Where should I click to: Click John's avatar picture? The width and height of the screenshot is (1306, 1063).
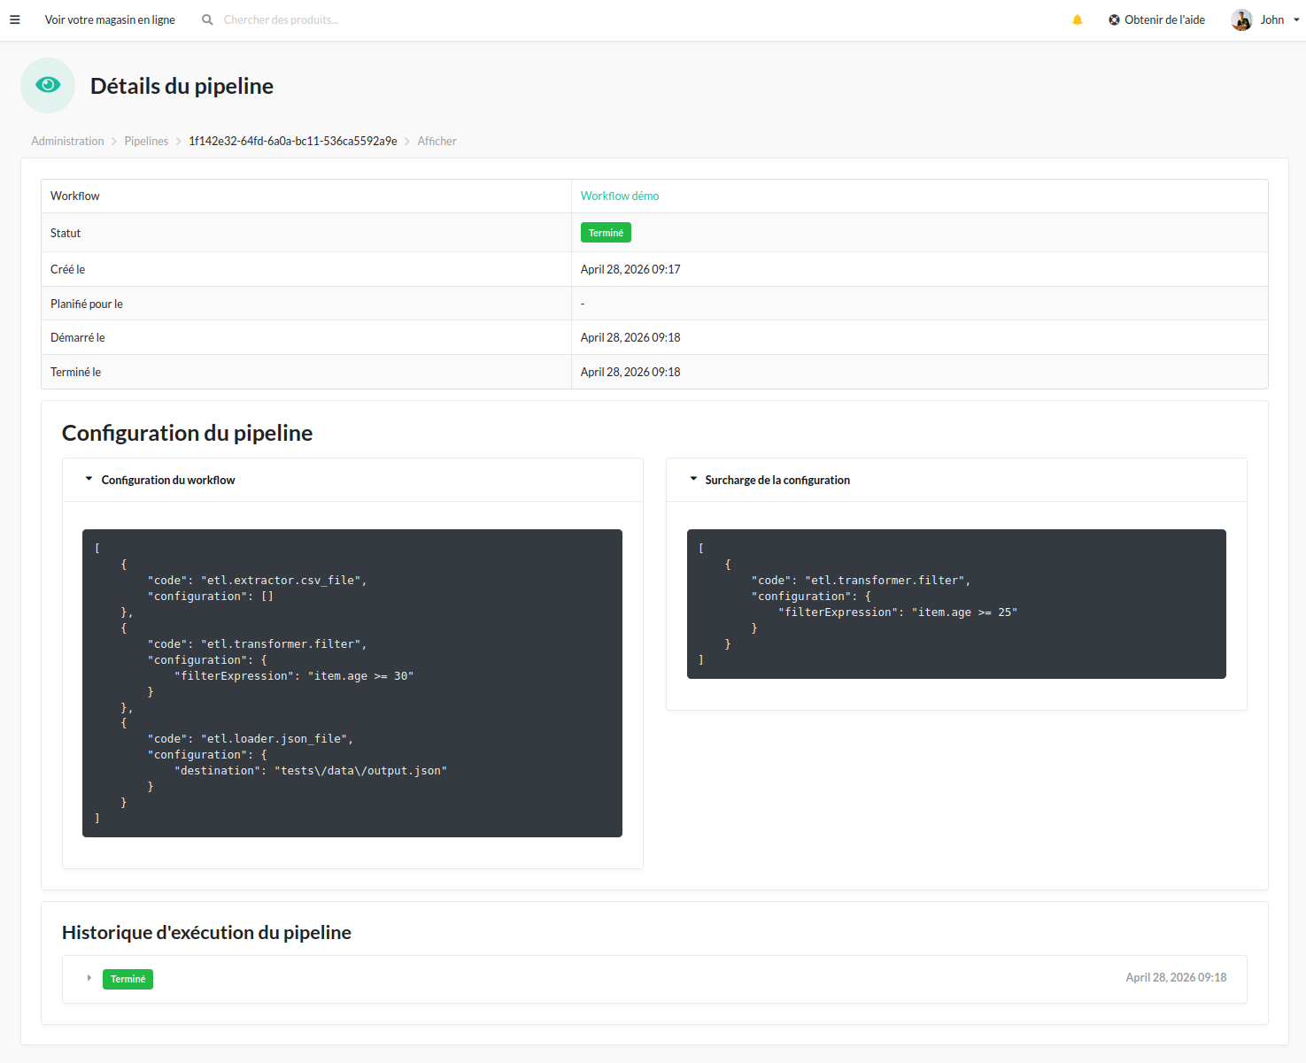pos(1241,19)
